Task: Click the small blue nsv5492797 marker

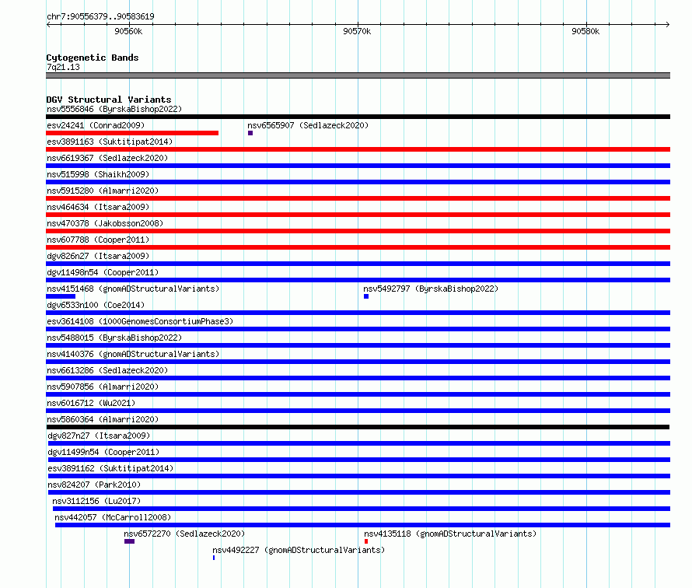Action: pos(366,296)
